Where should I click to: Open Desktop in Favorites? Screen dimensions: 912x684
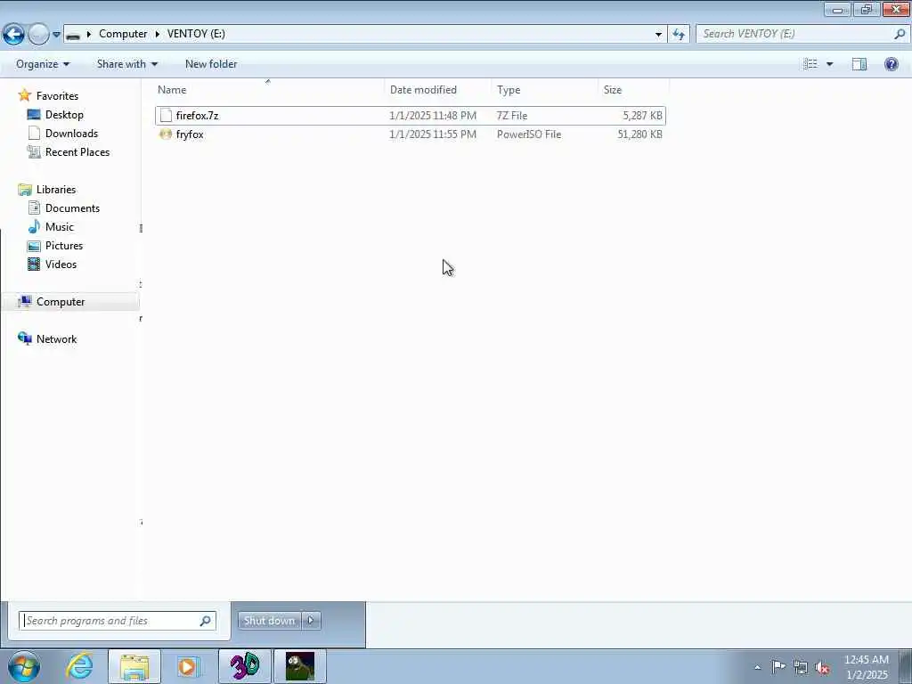click(64, 115)
